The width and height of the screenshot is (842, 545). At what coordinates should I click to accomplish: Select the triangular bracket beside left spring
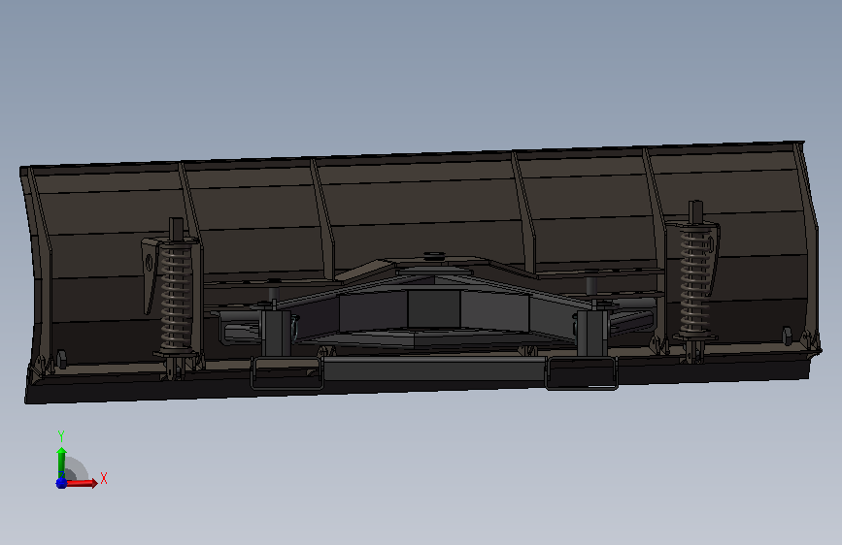(150, 275)
